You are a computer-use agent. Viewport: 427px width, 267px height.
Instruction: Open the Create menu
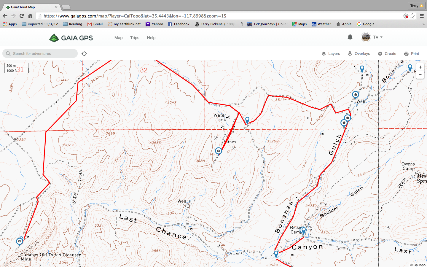click(x=387, y=54)
